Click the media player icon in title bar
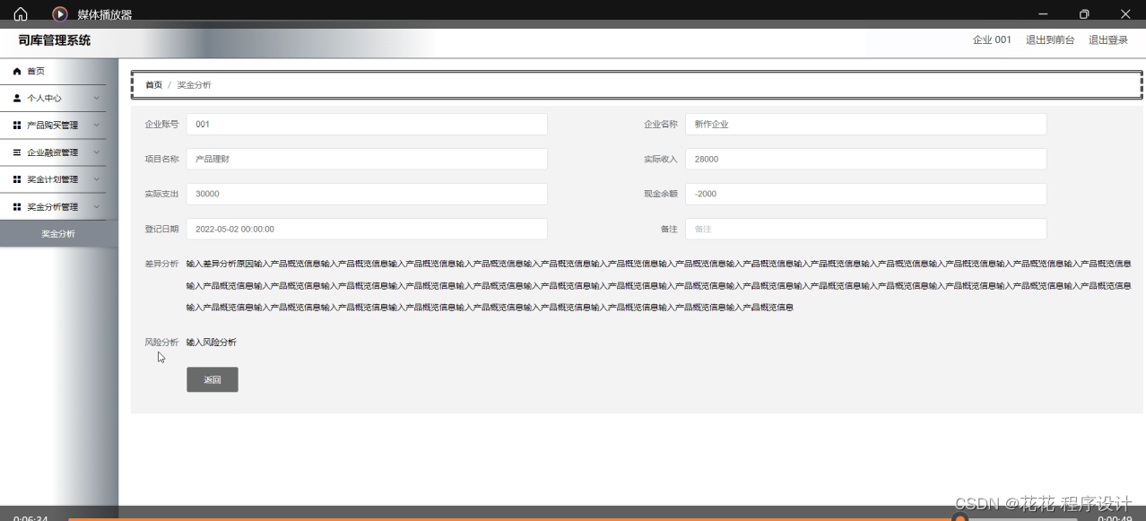This screenshot has height=521, width=1146. (59, 13)
